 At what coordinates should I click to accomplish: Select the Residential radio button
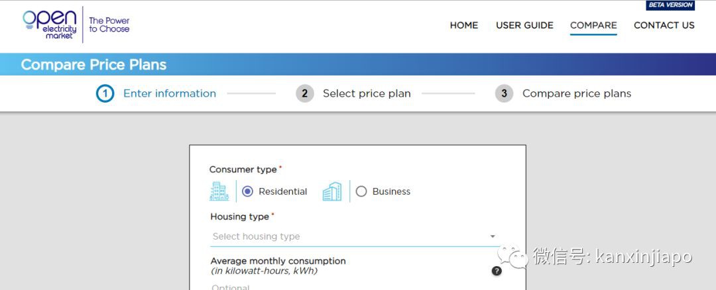tap(247, 191)
